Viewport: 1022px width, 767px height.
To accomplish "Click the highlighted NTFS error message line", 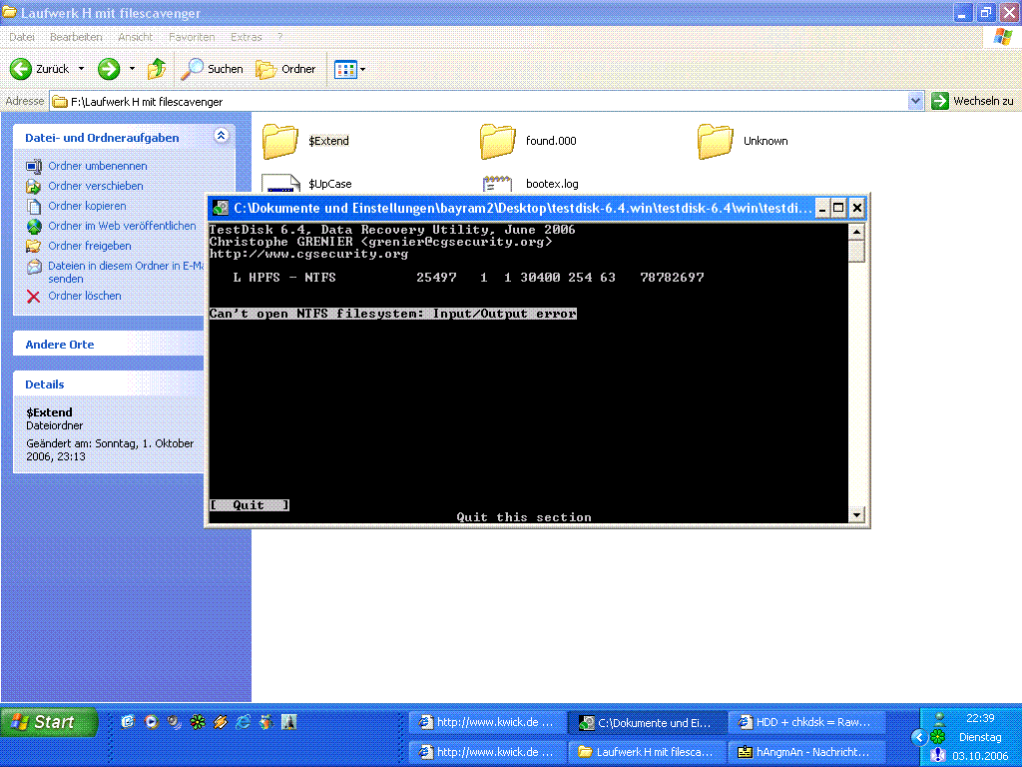I will pos(393,314).
